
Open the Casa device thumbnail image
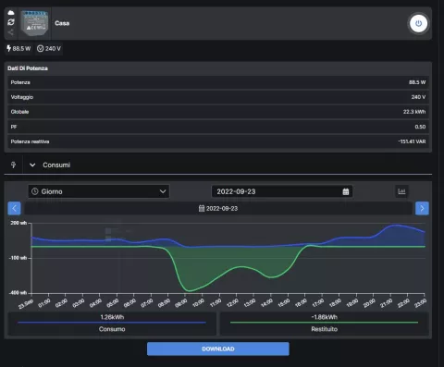(x=35, y=23)
